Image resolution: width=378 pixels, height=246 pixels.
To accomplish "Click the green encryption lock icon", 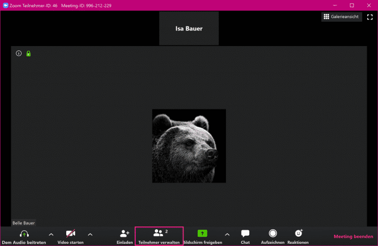I will pyautogui.click(x=28, y=53).
